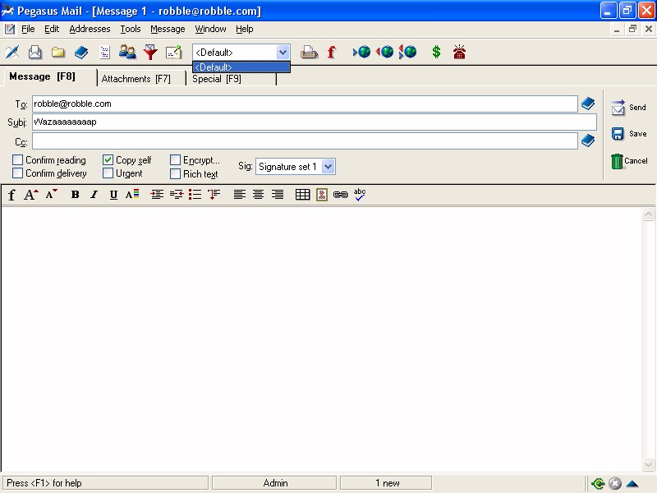
Task: Uncheck Copy self checkbox
Action: pos(108,159)
